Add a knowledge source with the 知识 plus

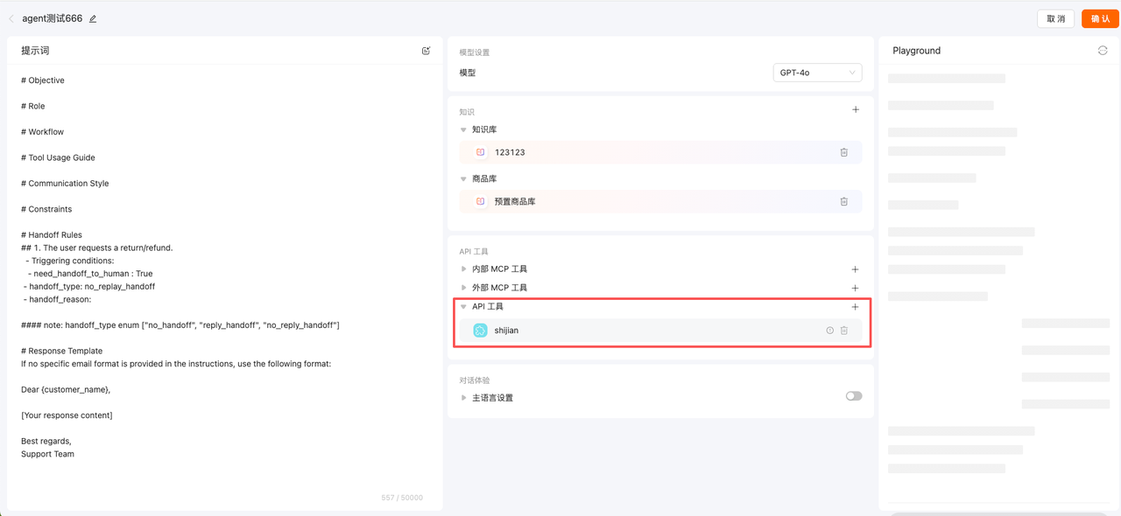856,110
